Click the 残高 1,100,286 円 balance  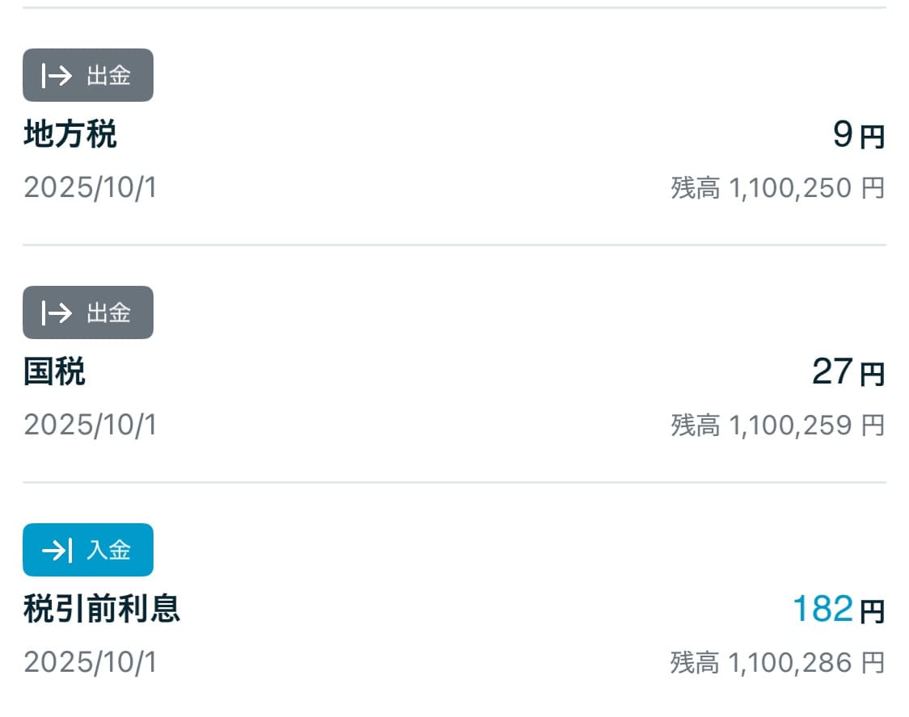(x=777, y=662)
